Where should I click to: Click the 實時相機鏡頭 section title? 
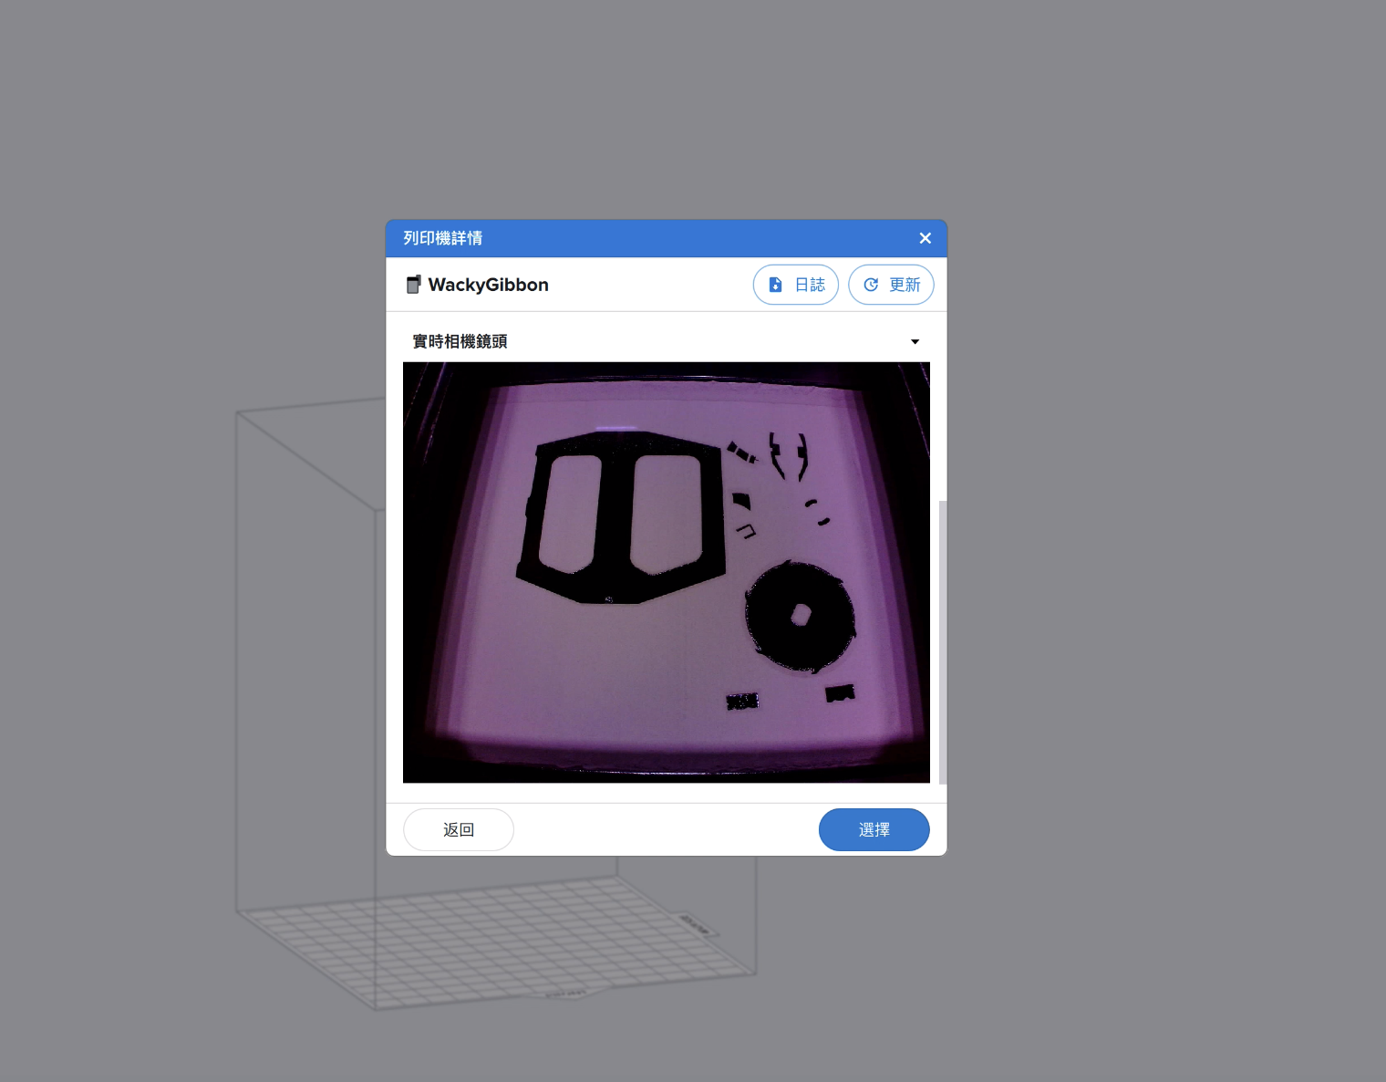[x=460, y=341]
